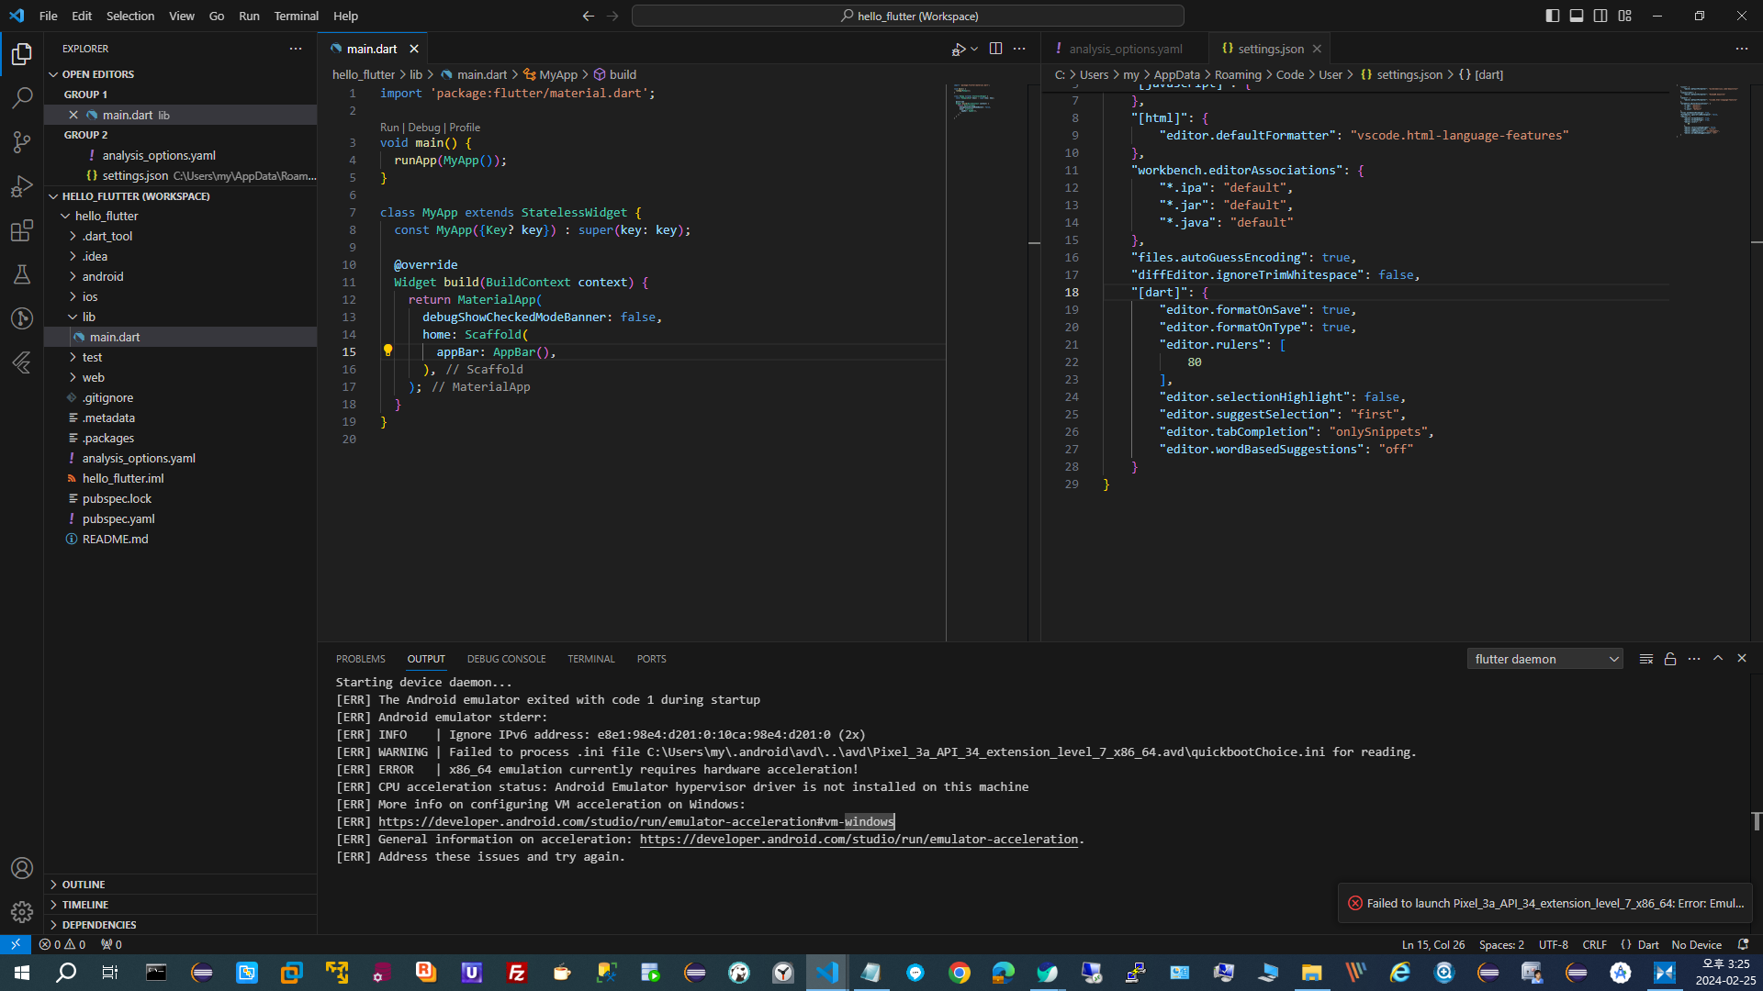The image size is (1763, 991).
Task: Open the Source Control view
Action: pyautogui.click(x=22, y=142)
